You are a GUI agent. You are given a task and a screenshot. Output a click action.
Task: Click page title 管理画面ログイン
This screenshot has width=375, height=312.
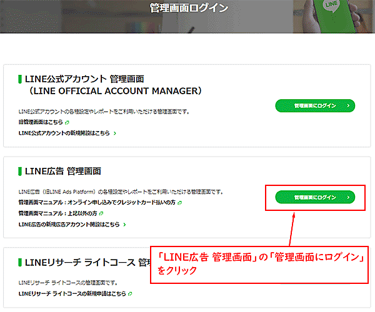[x=189, y=8]
